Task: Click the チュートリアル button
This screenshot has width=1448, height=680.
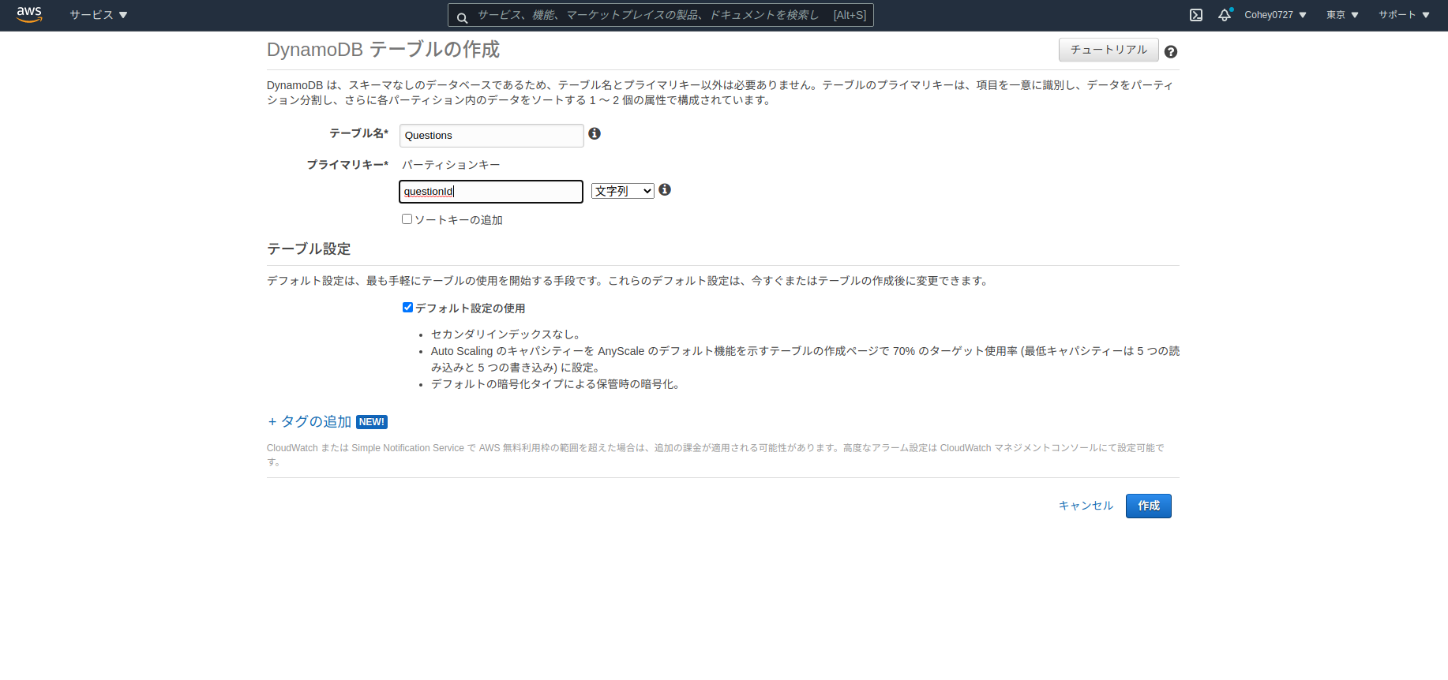Action: [1109, 50]
